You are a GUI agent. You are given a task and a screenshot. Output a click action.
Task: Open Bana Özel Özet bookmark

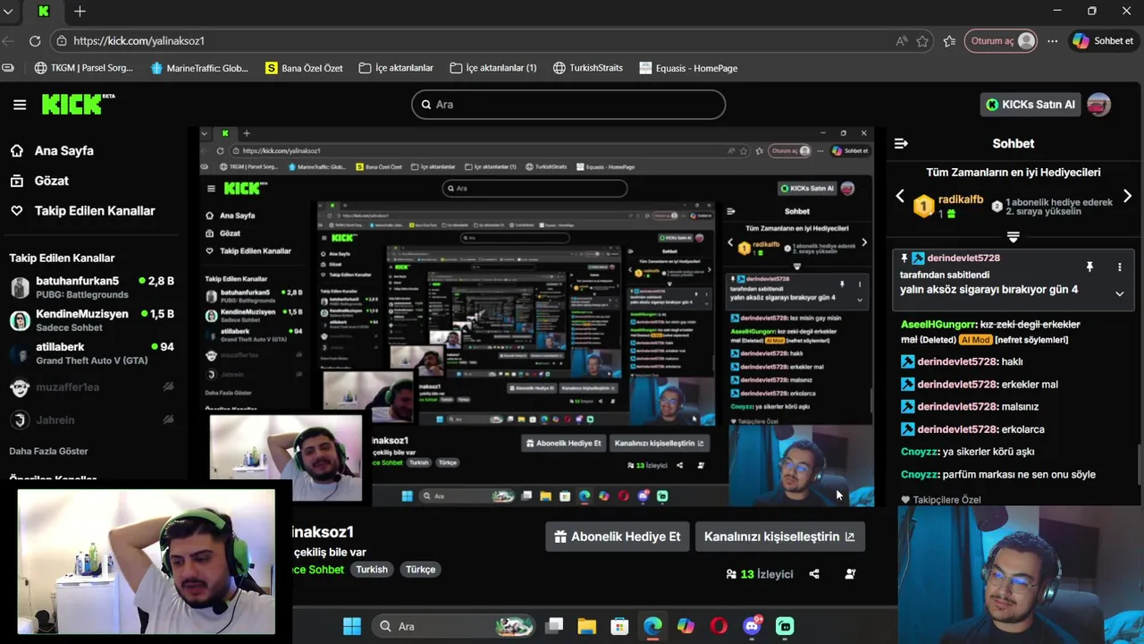(x=304, y=68)
